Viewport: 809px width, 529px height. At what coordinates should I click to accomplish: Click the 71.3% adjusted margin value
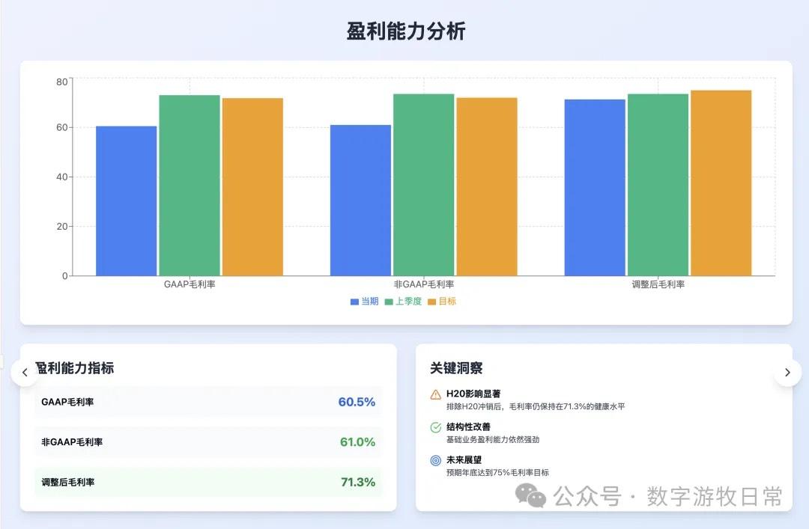pos(358,483)
